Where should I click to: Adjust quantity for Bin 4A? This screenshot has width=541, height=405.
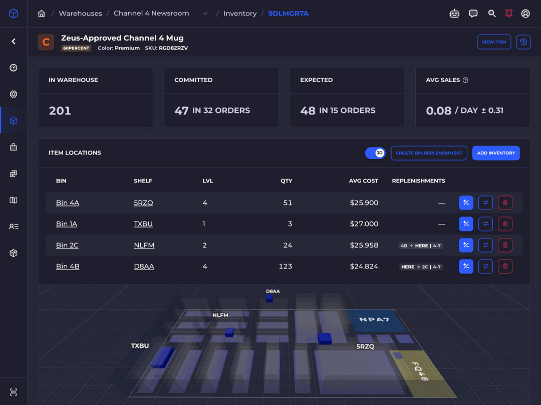466,203
